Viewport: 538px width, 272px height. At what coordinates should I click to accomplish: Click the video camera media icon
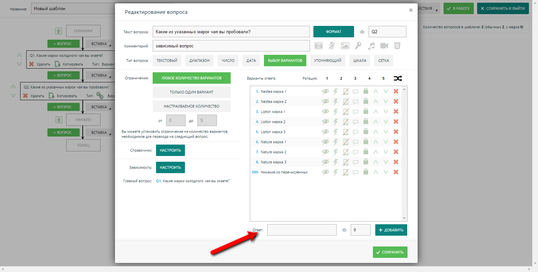pyautogui.click(x=384, y=46)
